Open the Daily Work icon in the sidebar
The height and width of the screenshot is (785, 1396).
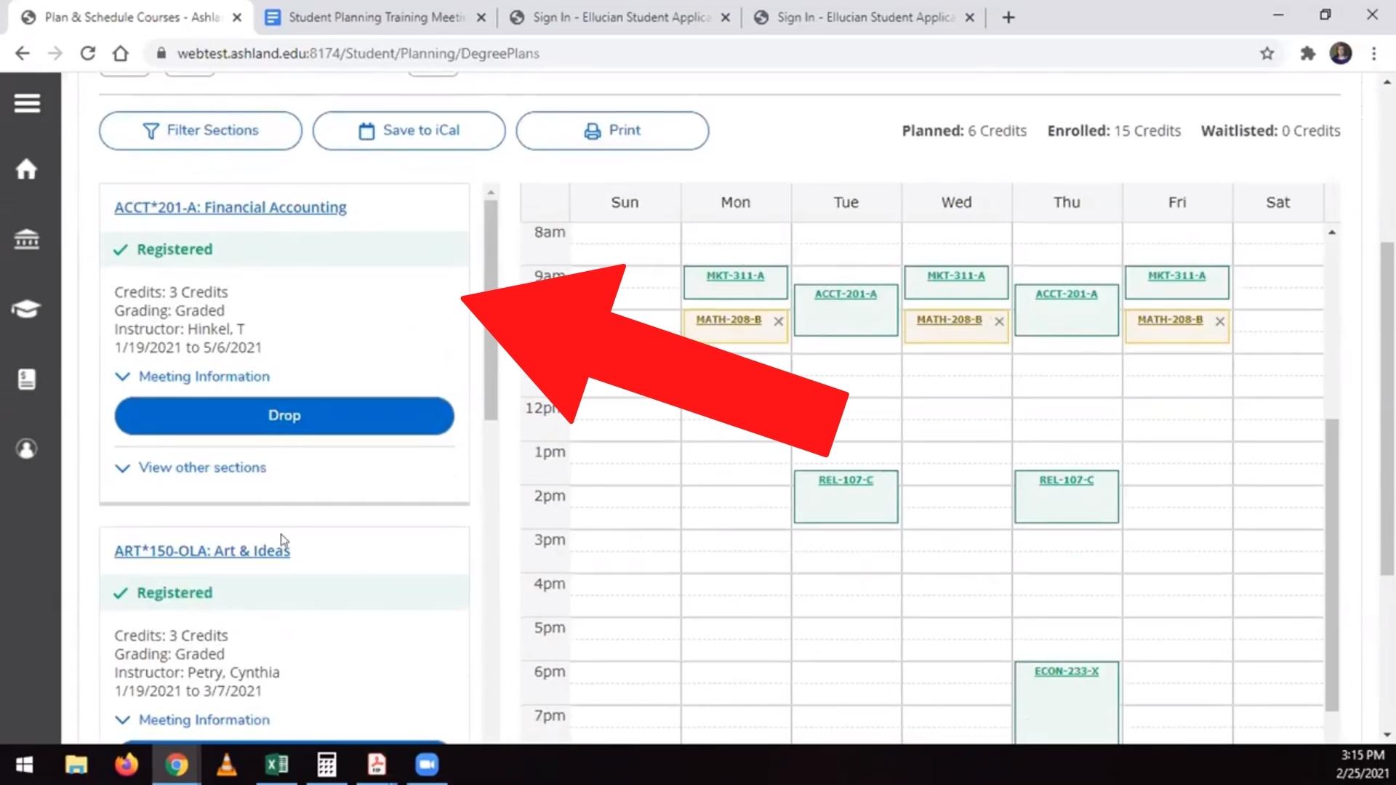click(x=27, y=379)
